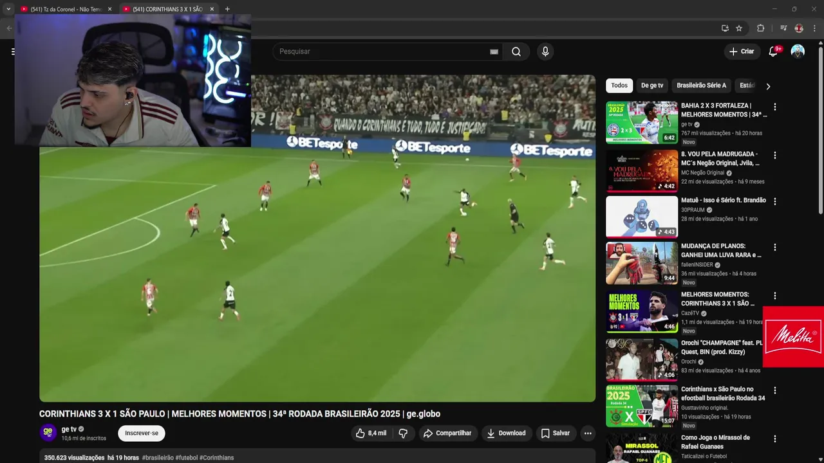The width and height of the screenshot is (824, 463).
Task: Click the 350.623 visualizações text
Action: tap(74, 458)
